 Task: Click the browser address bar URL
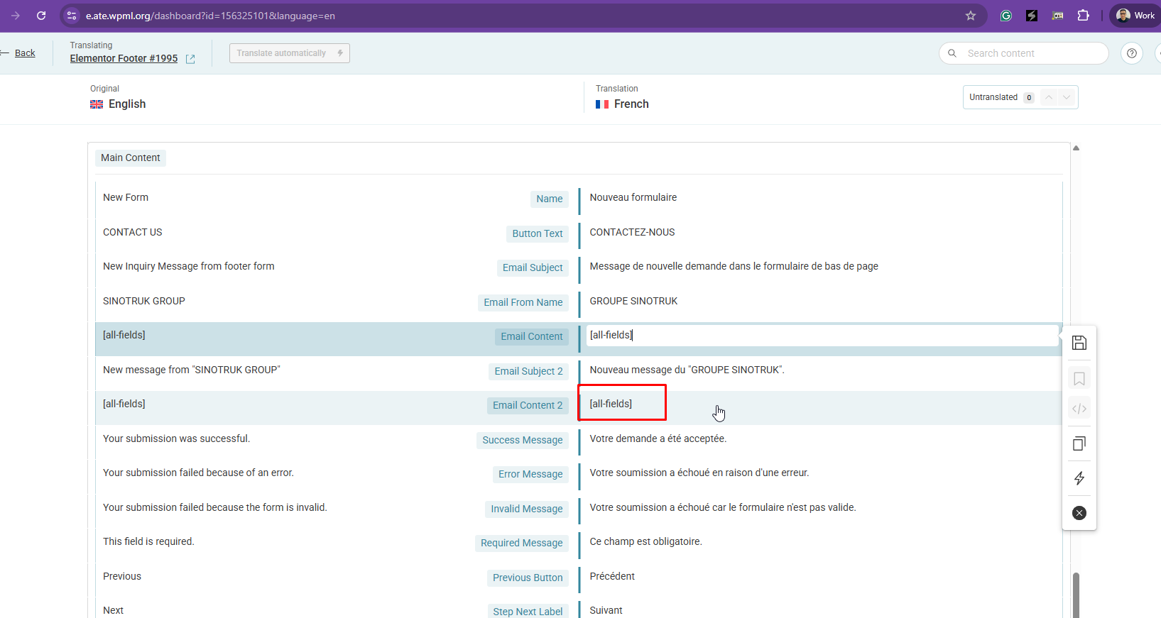click(210, 16)
